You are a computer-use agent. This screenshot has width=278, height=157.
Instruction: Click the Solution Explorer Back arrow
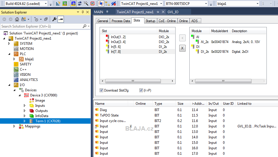[x=4, y=19]
